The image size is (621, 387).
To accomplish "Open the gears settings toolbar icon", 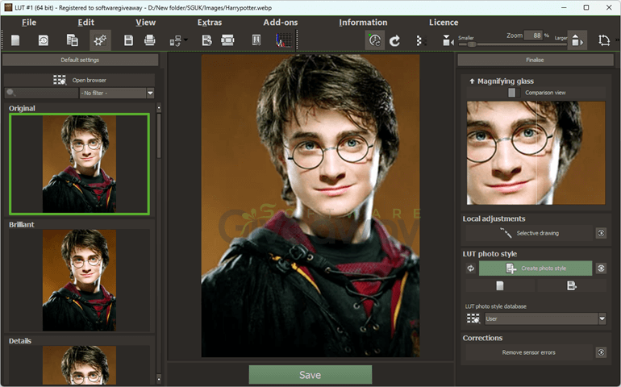I will pos(100,40).
